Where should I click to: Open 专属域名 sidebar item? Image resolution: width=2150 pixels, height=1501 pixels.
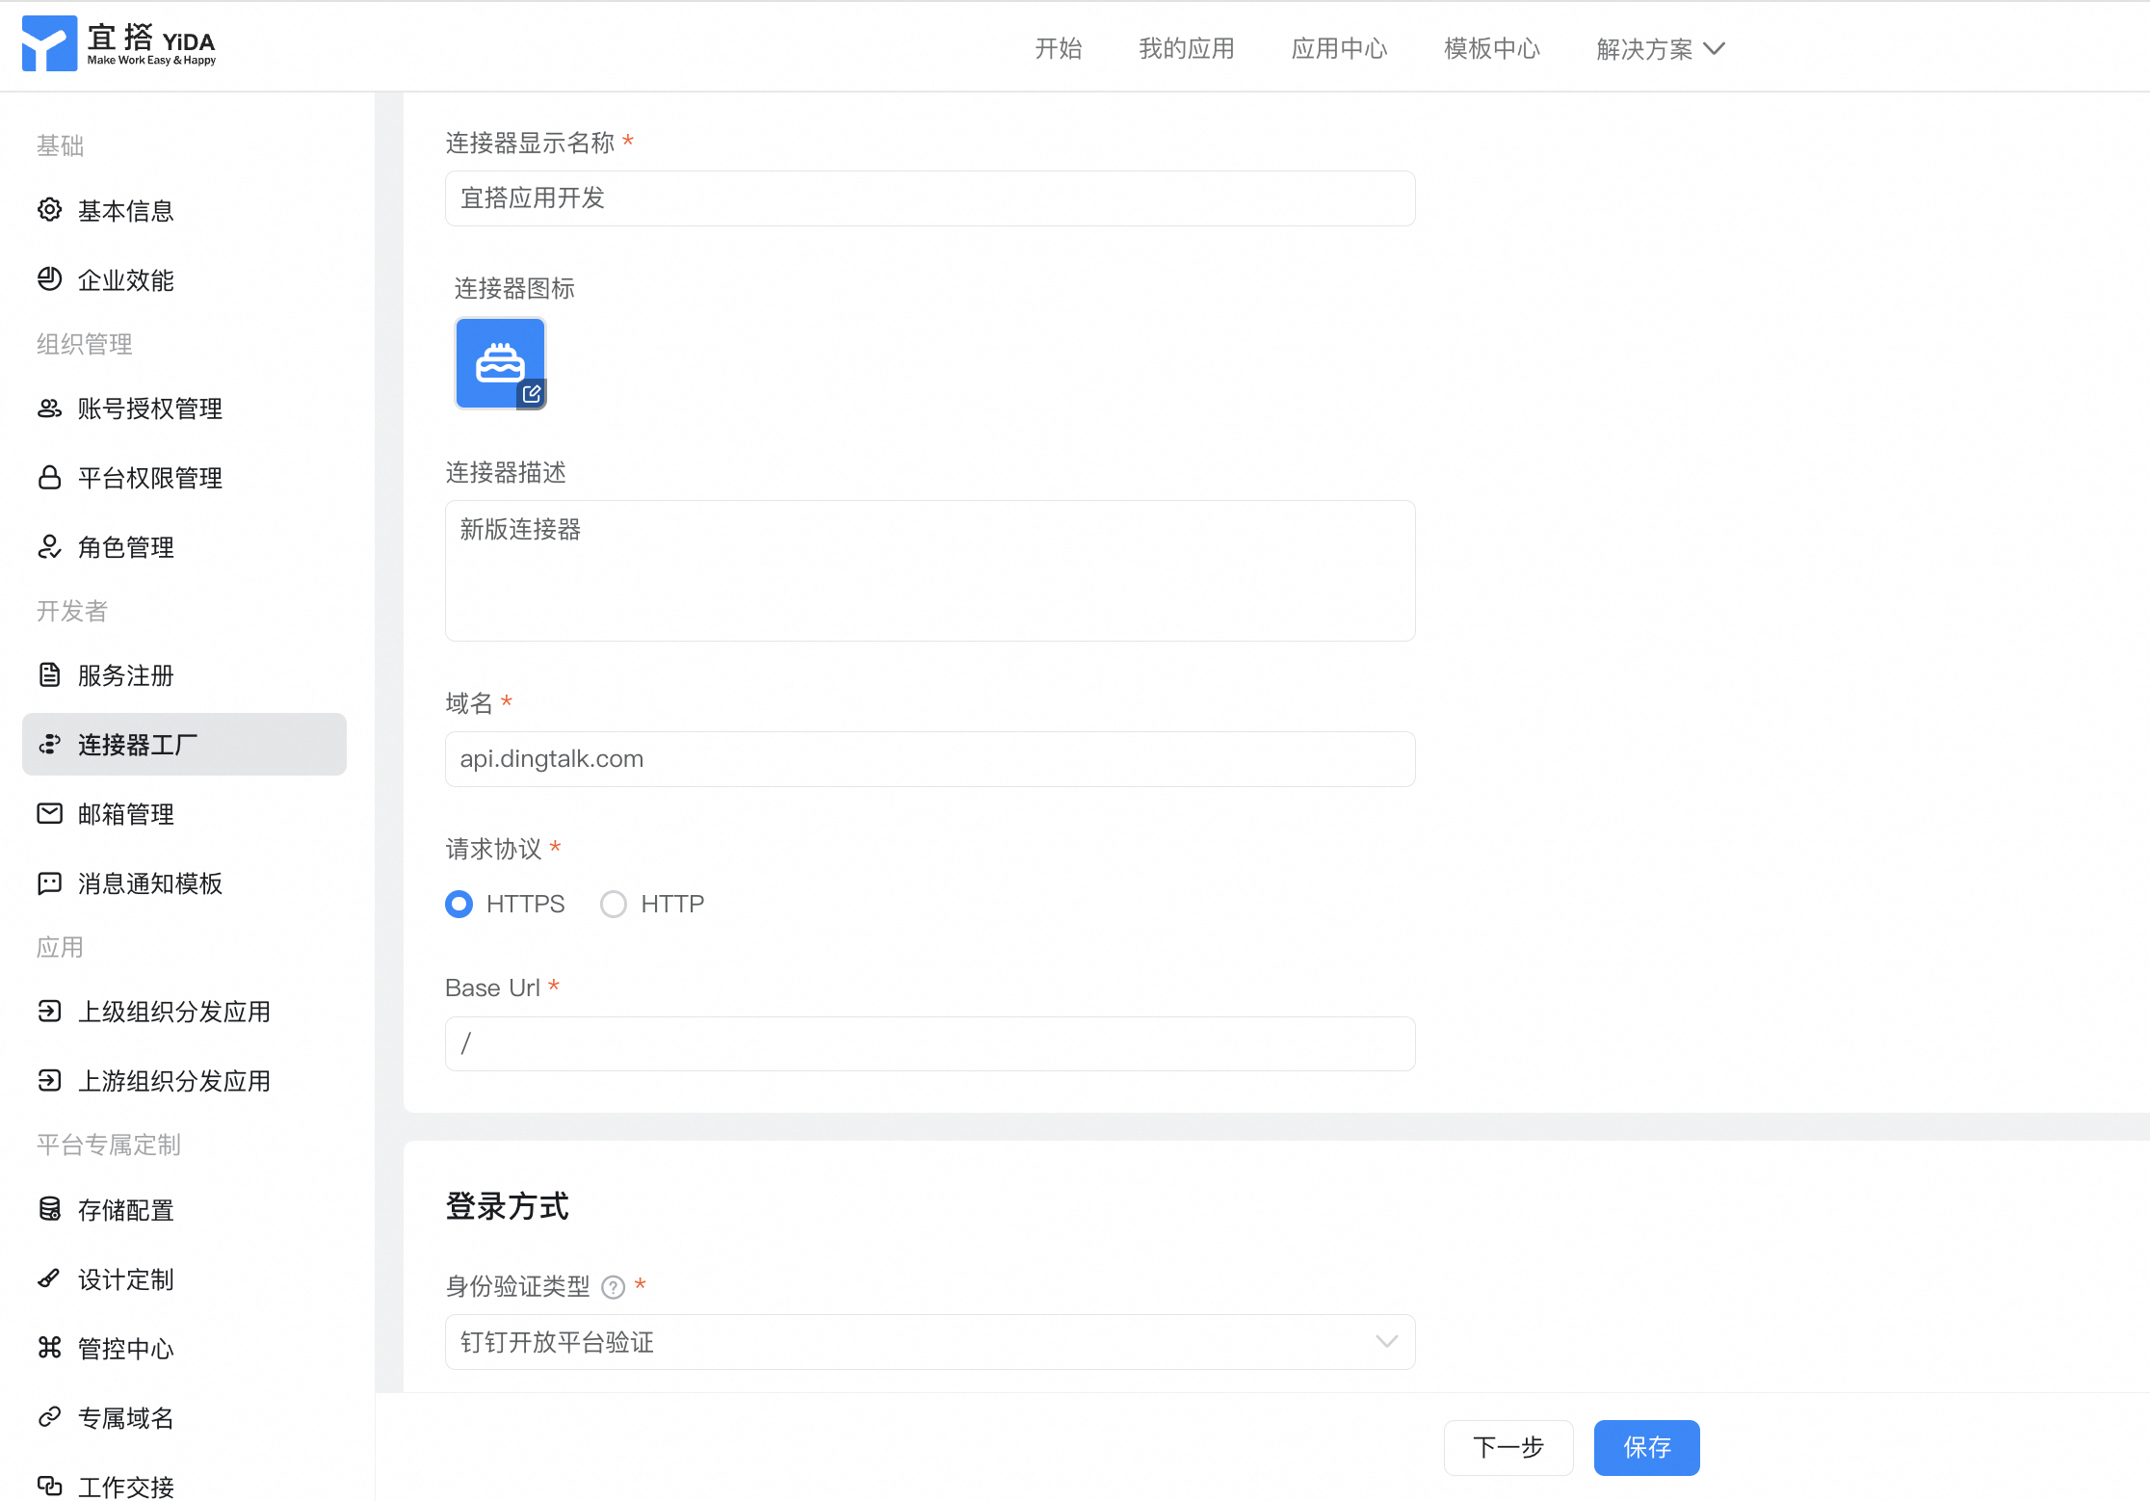[x=184, y=1417]
